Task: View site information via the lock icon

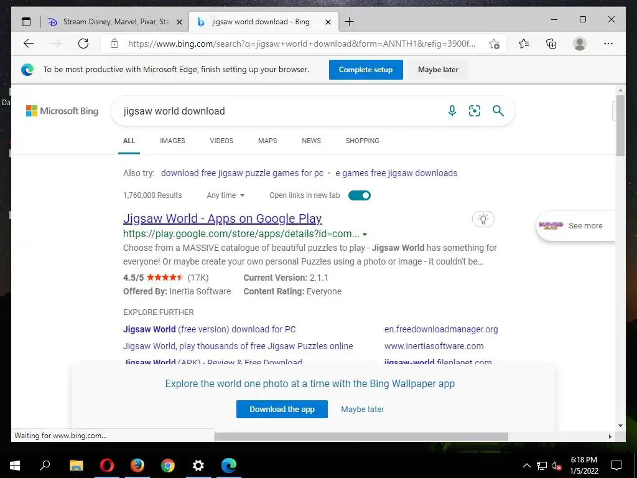Action: click(114, 44)
